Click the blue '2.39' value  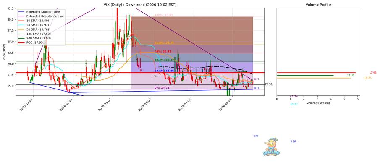click(x=293, y=142)
